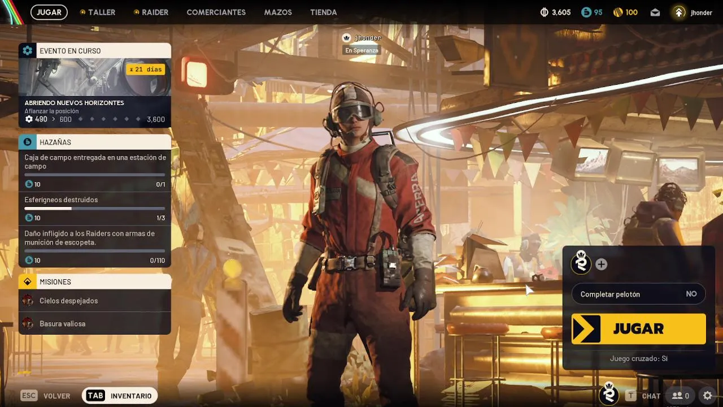This screenshot has height=407, width=723.
Task: Click the jhonder nametag above the character
Action: click(x=368, y=38)
